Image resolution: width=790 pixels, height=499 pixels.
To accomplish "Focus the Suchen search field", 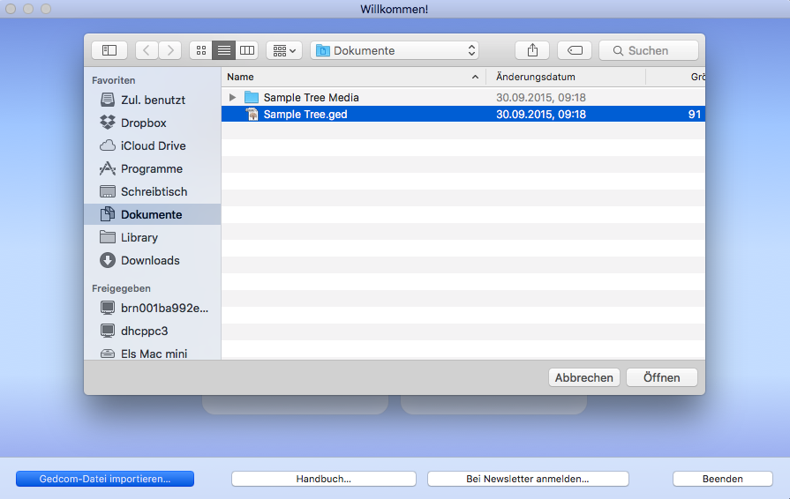I will click(x=649, y=50).
